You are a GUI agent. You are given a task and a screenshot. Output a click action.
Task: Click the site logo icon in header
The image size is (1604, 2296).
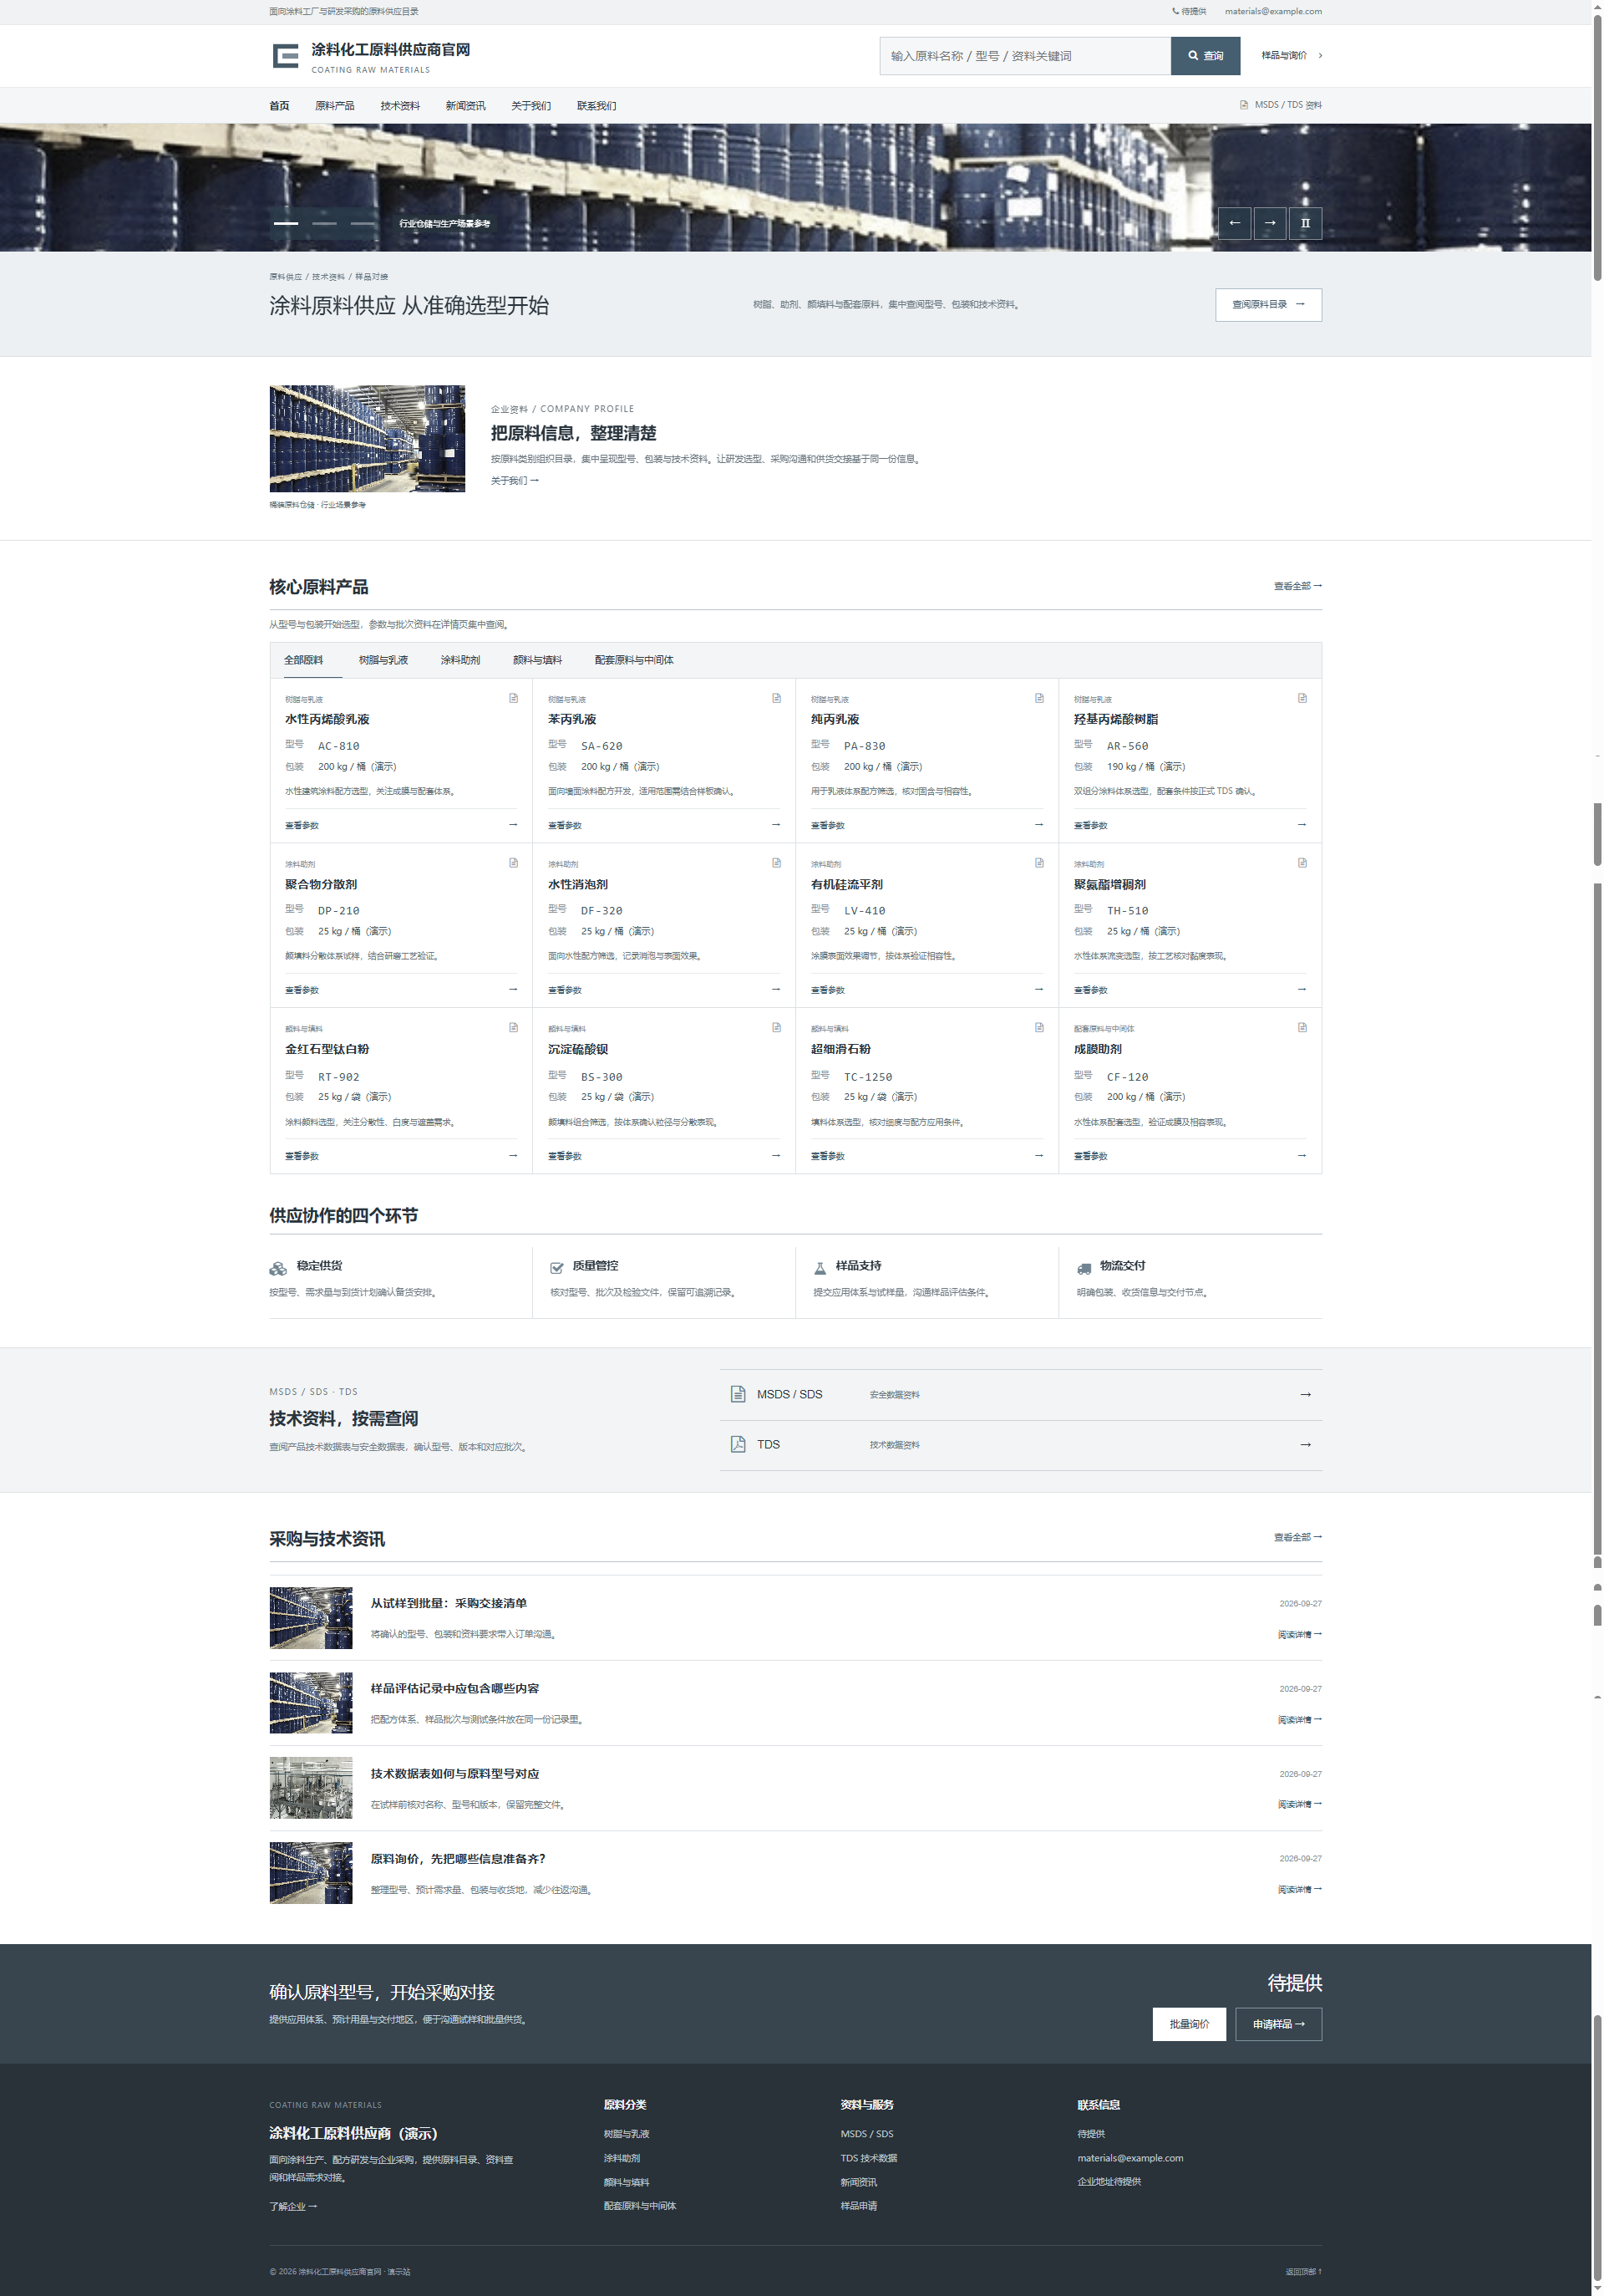coord(286,56)
